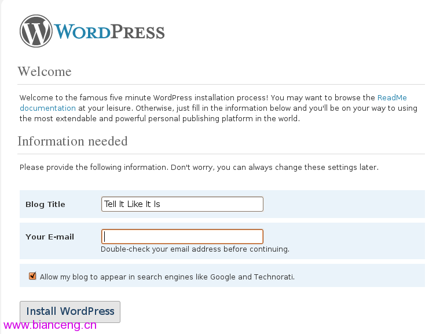Click the Information needed heading
This screenshot has width=440, height=334.
72,141
